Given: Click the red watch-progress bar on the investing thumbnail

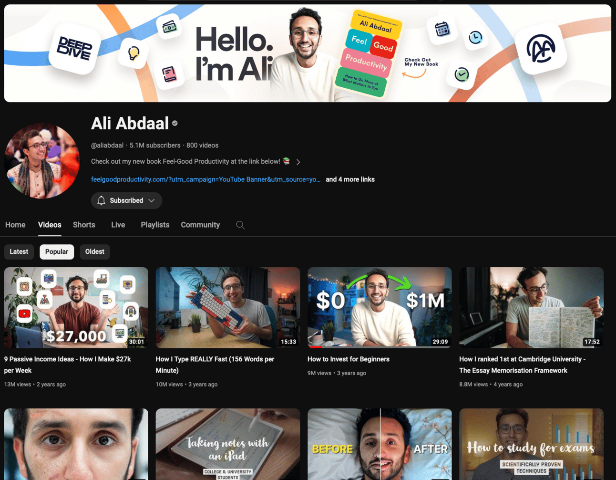Looking at the screenshot, I should click(315, 347).
